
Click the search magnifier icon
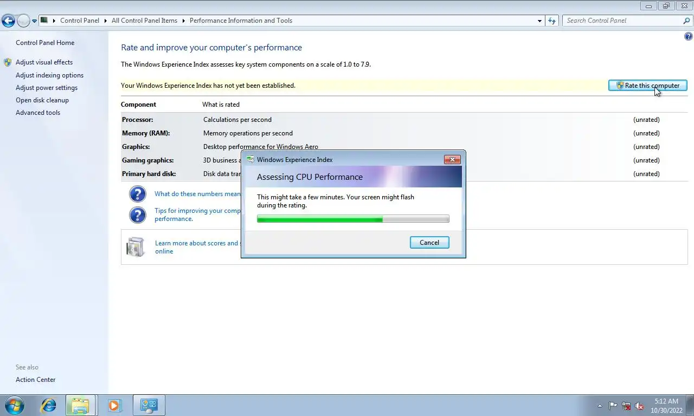[x=686, y=21]
